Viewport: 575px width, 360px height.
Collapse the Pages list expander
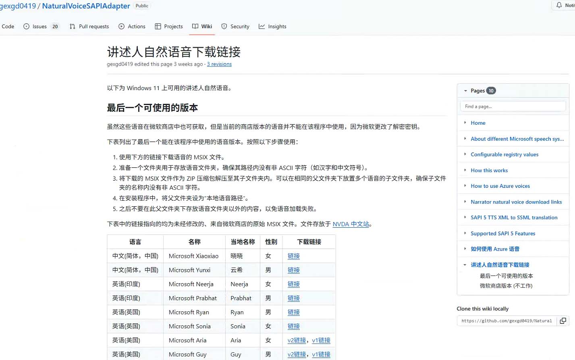[465, 91]
